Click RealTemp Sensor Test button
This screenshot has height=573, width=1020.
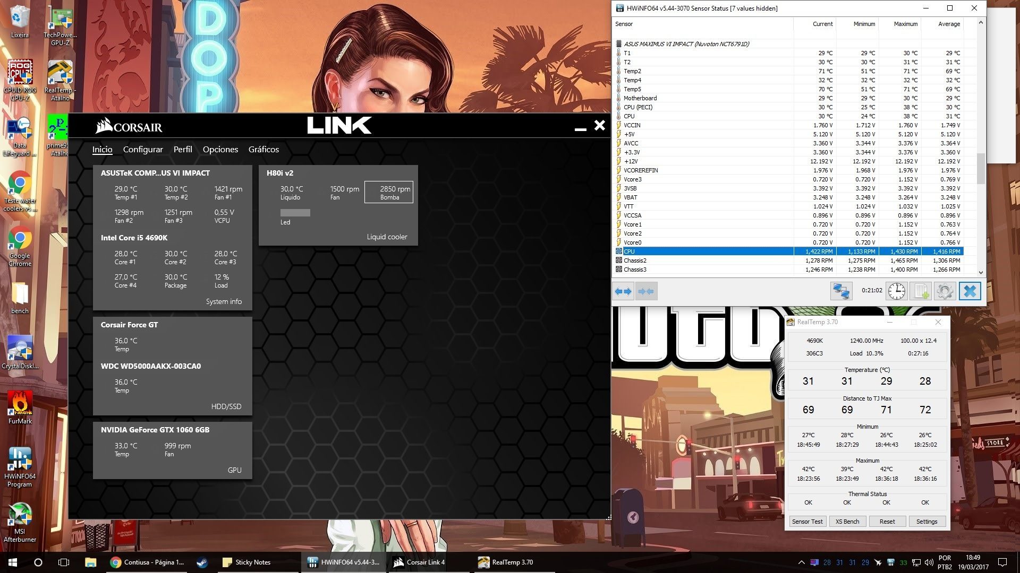[807, 522]
